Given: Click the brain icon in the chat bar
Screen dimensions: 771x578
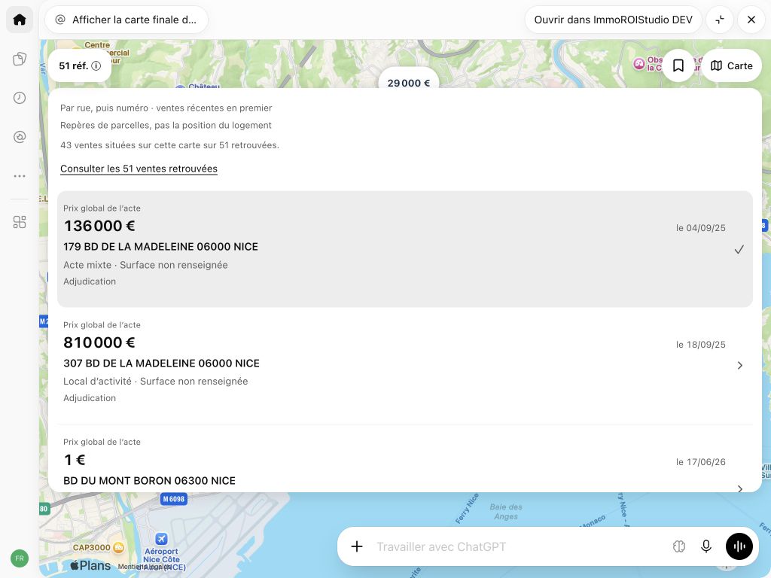Looking at the screenshot, I should [679, 546].
